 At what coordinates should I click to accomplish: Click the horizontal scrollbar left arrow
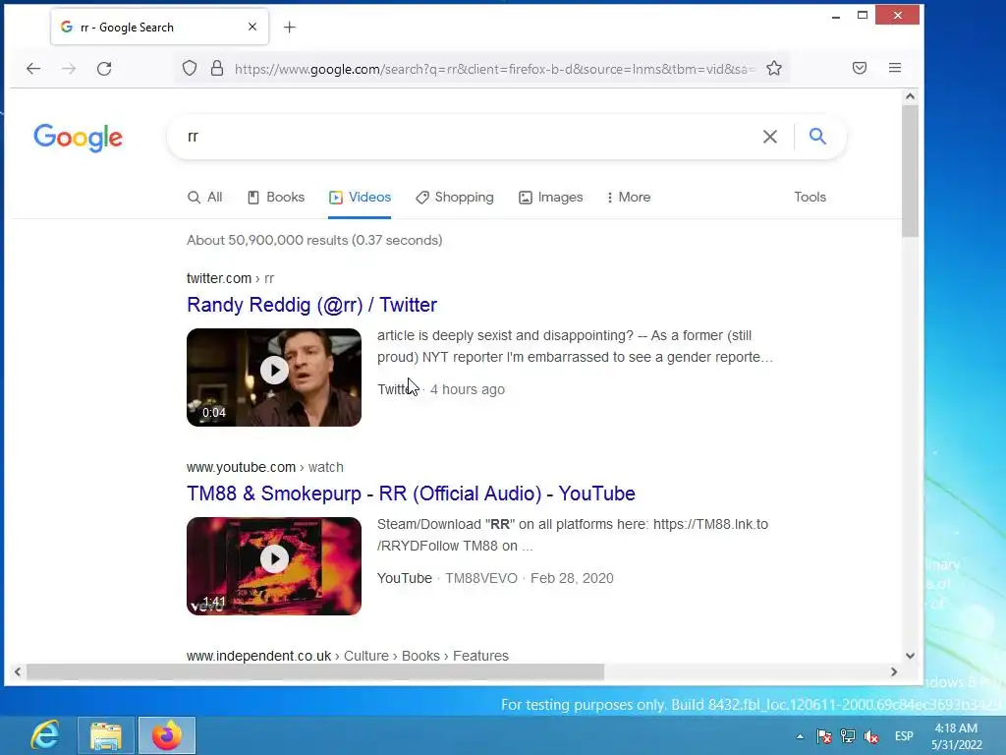coord(18,671)
